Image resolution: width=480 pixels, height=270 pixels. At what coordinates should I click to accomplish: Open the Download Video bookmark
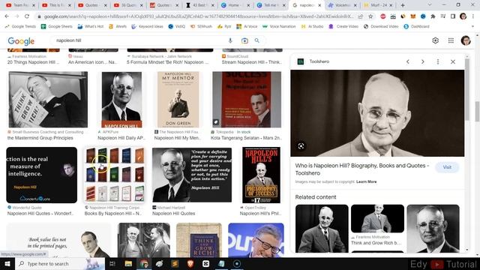tap(381, 27)
